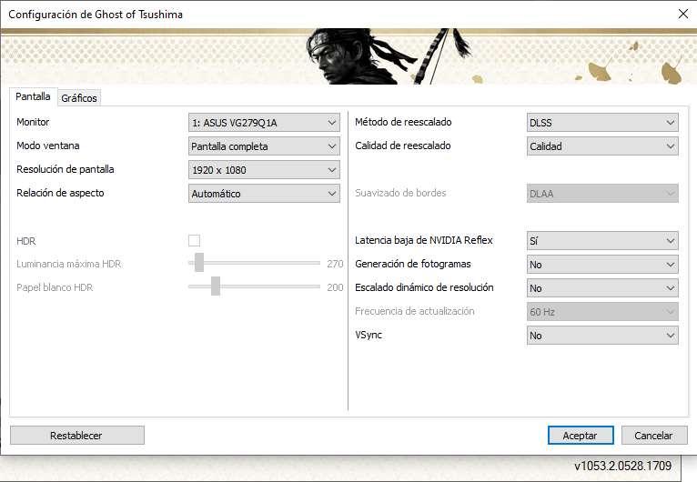Open the disabled Suavizado de bordes dropdown
Image resolution: width=697 pixels, height=482 pixels.
(602, 193)
